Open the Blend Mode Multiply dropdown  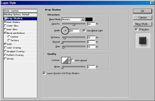(73, 19)
